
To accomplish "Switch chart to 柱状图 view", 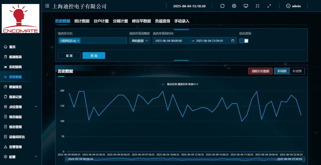I will click(297, 71).
